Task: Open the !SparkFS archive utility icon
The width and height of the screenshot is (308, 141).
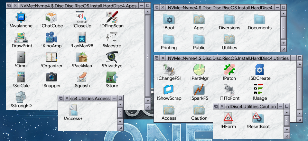Action: tap(199, 90)
